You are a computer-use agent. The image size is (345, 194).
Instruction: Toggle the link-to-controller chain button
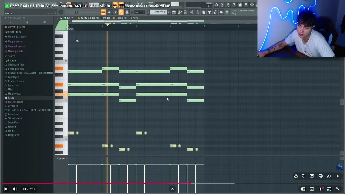pos(121,12)
